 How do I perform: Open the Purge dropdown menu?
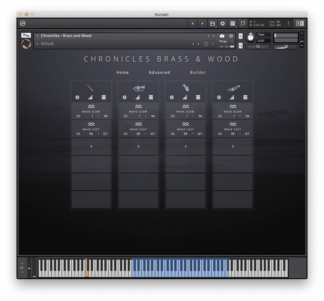click(226, 41)
